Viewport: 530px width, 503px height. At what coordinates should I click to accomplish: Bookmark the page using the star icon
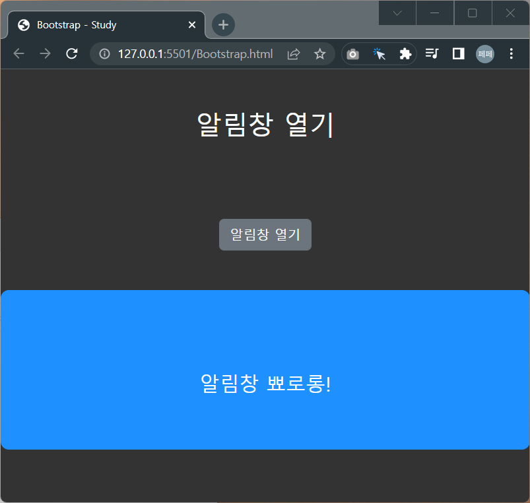click(319, 53)
